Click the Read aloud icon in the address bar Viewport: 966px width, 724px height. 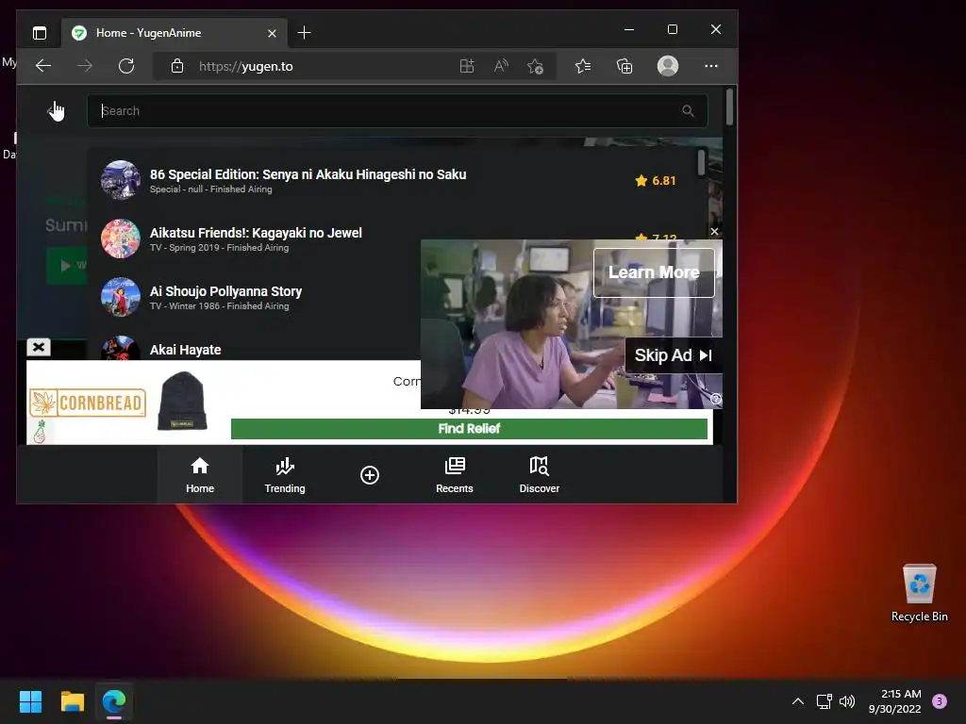[x=501, y=66]
